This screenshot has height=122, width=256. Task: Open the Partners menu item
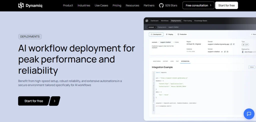149,6
